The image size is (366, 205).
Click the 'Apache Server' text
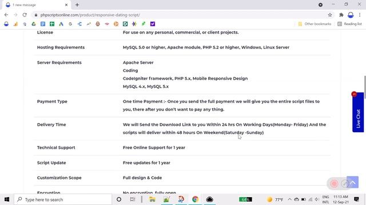click(x=138, y=63)
